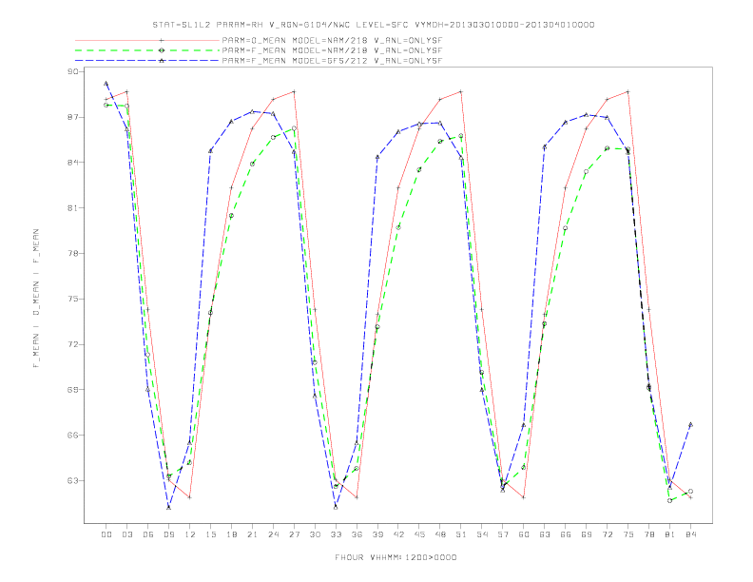The height and width of the screenshot is (582, 753).
Task: Click y-axis tick label 78
Action: (x=73, y=254)
